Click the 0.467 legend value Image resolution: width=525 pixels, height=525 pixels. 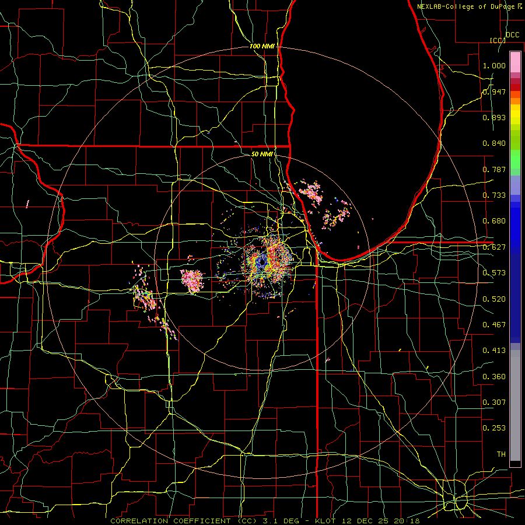tap(494, 324)
